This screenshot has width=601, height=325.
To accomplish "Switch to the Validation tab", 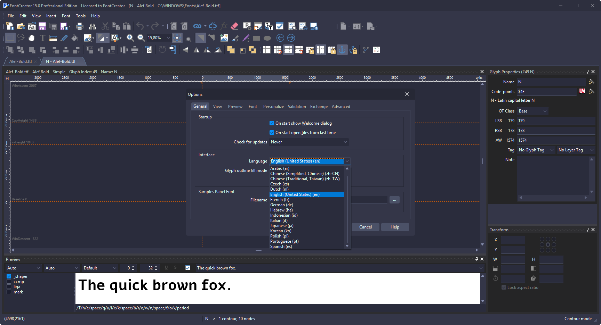I will click(x=297, y=107).
